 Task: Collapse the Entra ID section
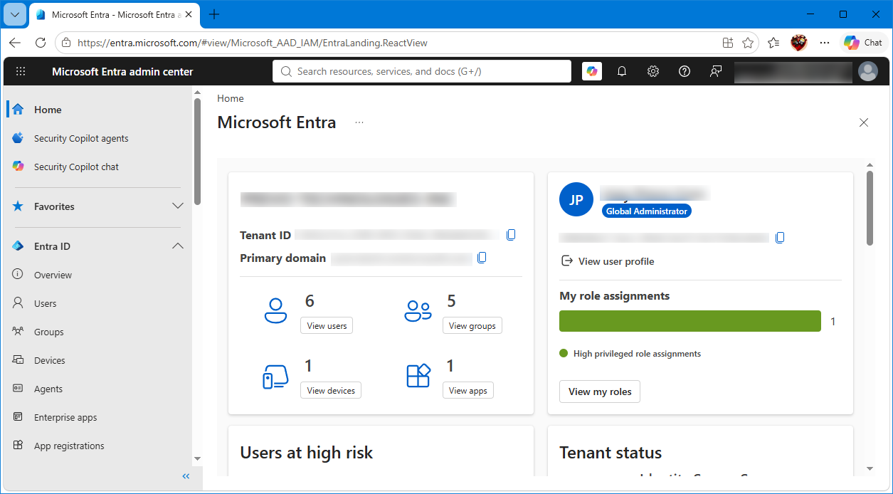point(178,246)
